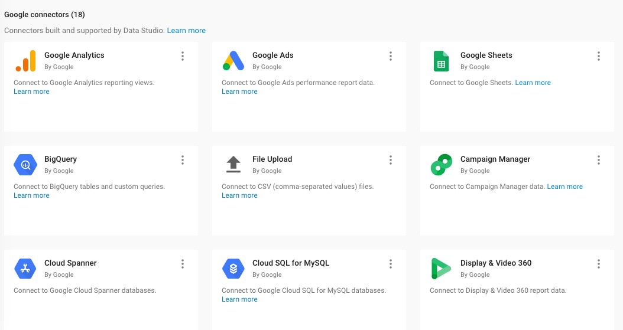Open the BigQuery three-dot options menu
Screen dimensions: 623x330
[x=183, y=160]
